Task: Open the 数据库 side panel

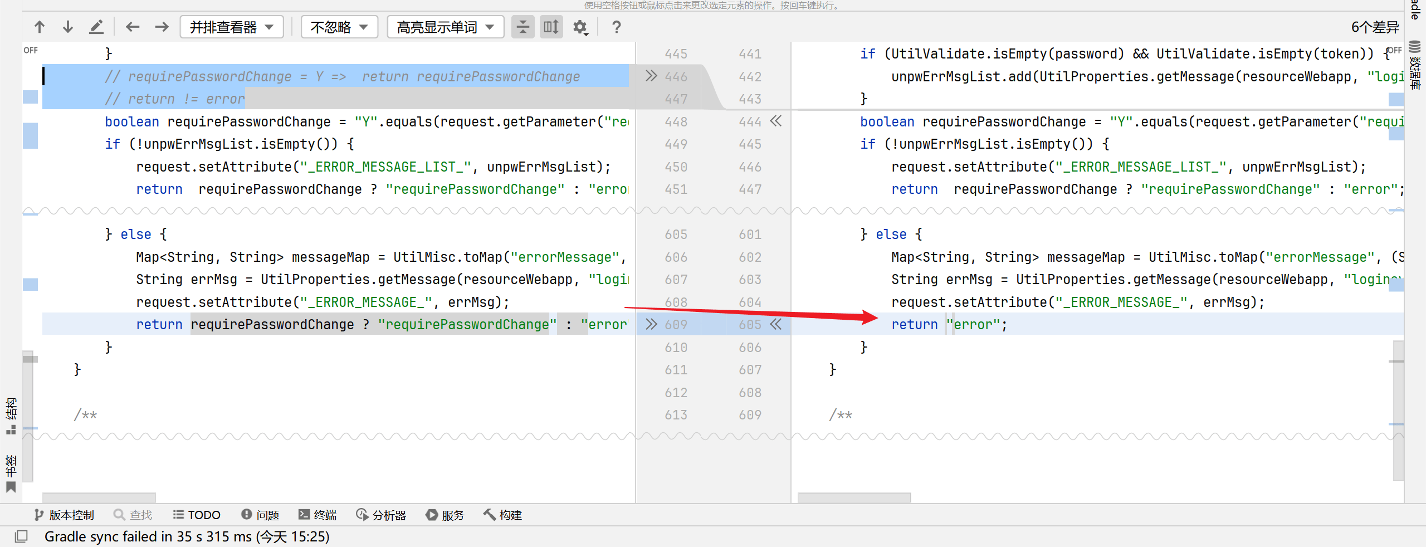Action: point(1415,65)
